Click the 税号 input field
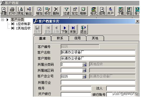Viewport: 141px width, 98px height. click(x=76, y=88)
